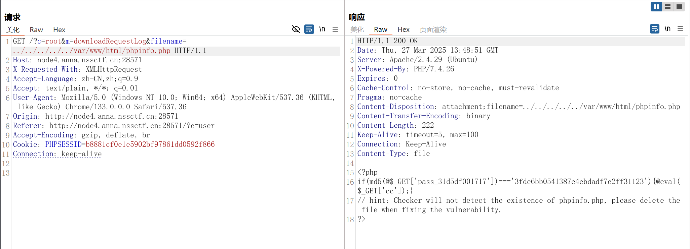Click the 响应 panel title
Image resolution: width=690 pixels, height=249 pixels.
pos(357,17)
